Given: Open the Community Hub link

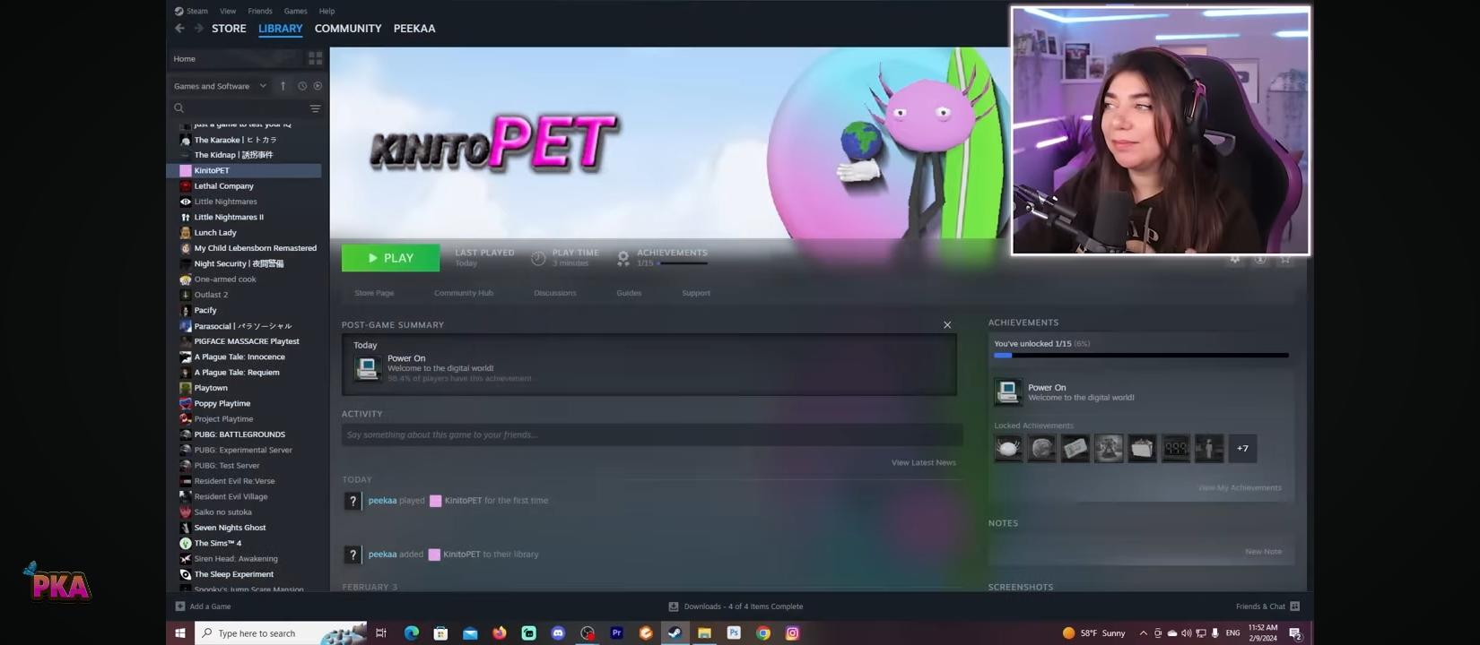Looking at the screenshot, I should click(463, 293).
